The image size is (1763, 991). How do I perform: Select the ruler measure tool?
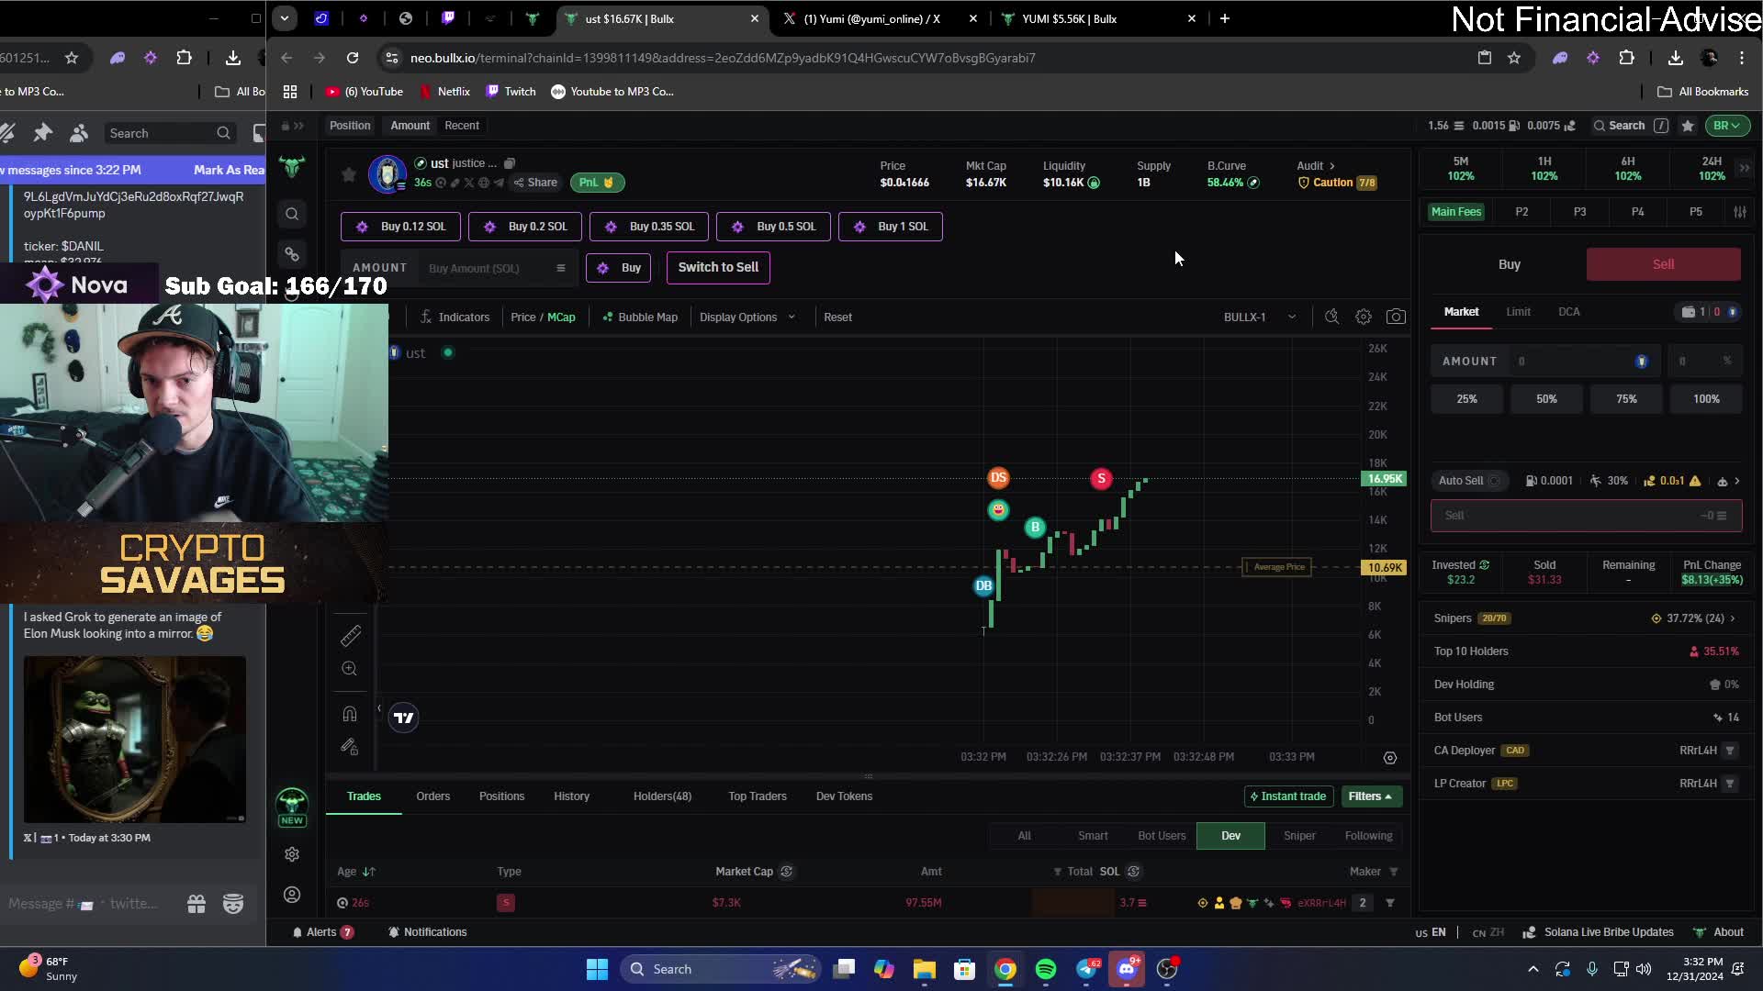[x=350, y=636]
